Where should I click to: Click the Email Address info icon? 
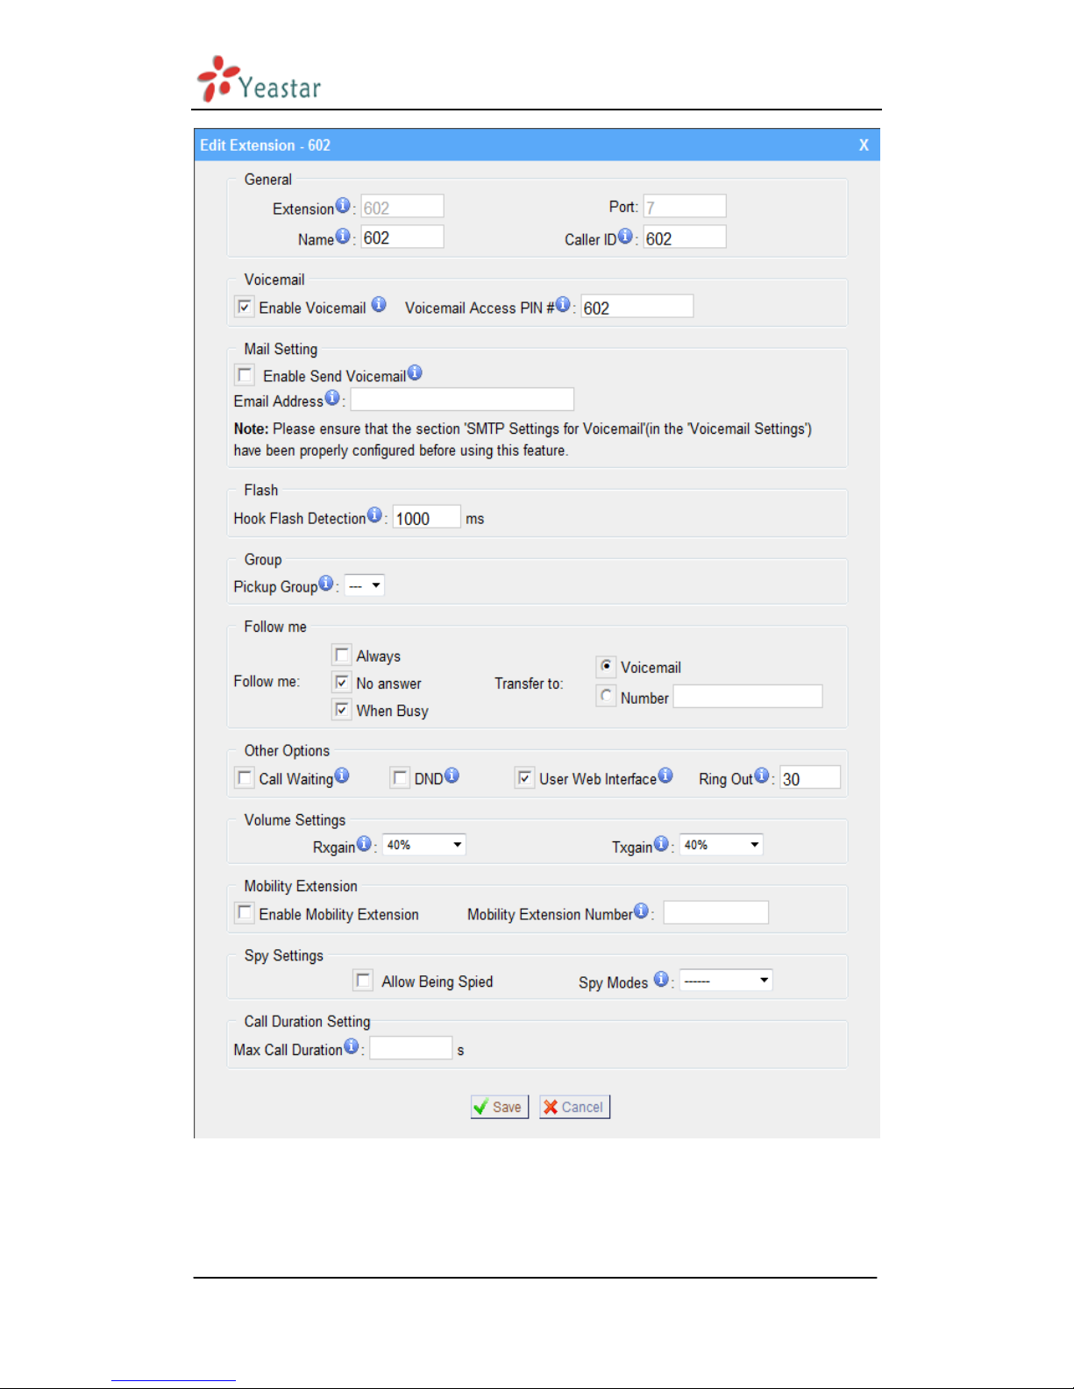tap(332, 398)
